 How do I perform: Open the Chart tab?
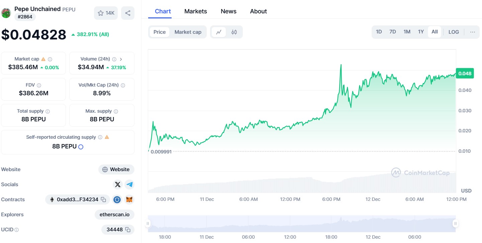pyautogui.click(x=163, y=11)
